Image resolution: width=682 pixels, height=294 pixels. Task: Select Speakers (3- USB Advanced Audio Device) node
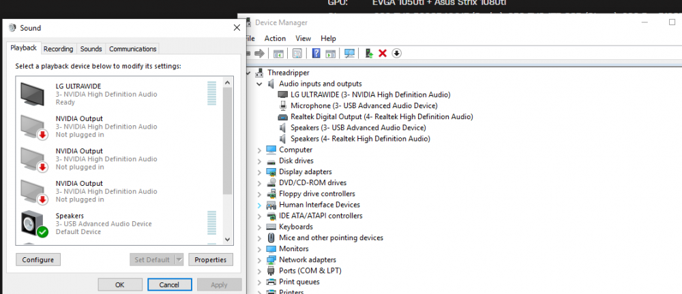358,128
